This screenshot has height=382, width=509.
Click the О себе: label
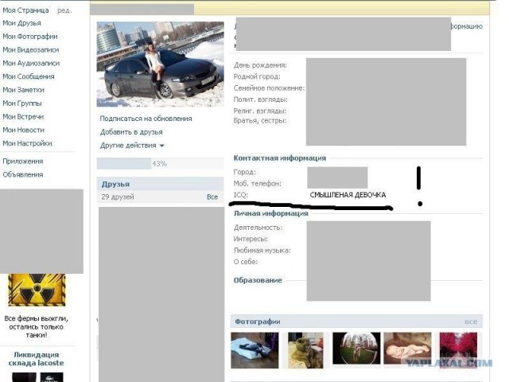coord(246,262)
